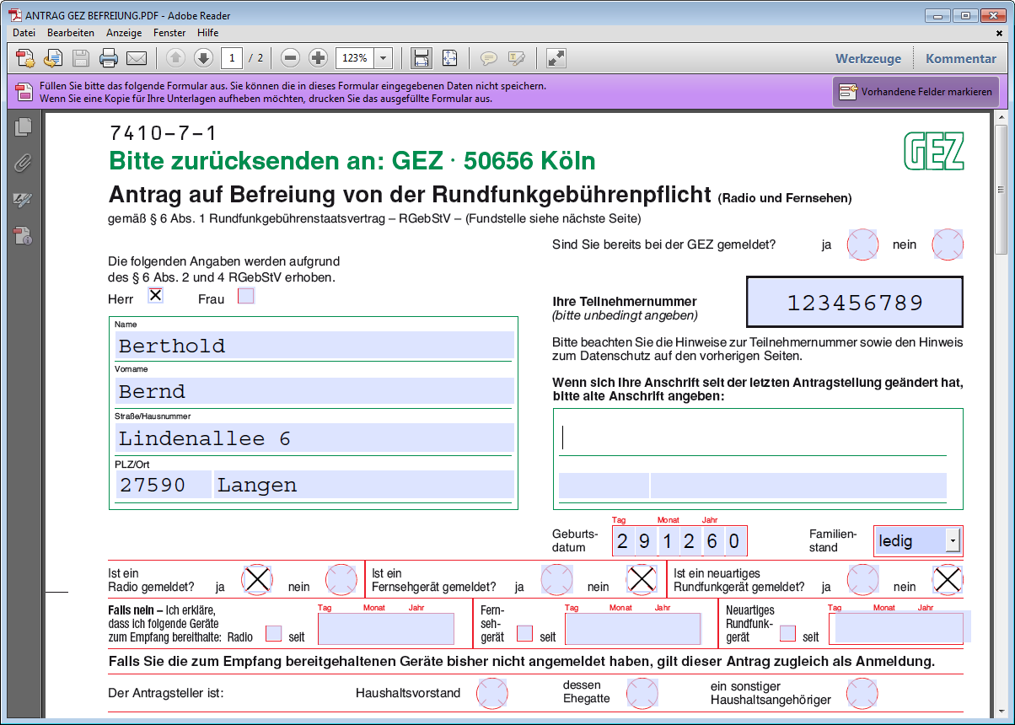Tick the Neuartiges Rundfunkgerät seit checkbox
Image resolution: width=1015 pixels, height=725 pixels.
point(788,633)
